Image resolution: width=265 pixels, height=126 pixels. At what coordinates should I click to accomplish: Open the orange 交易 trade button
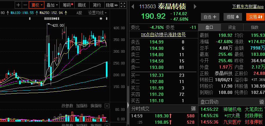pyautogui.click(x=255, y=17)
